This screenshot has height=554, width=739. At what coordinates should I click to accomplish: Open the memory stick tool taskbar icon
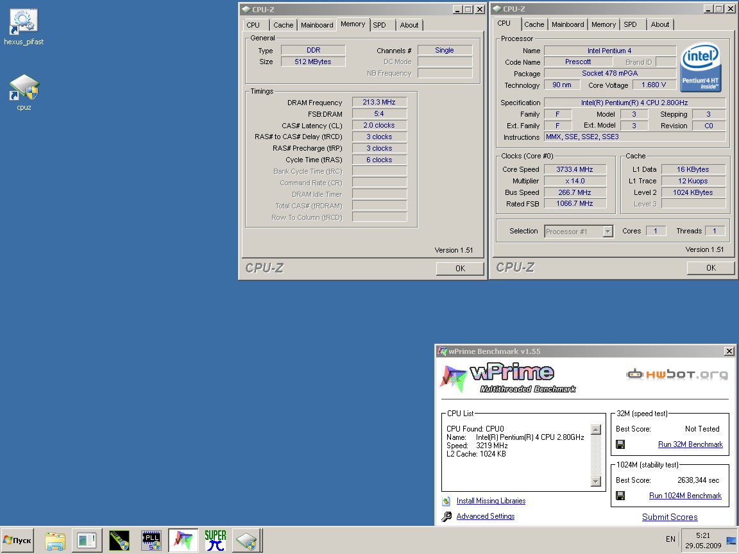pyautogui.click(x=119, y=541)
